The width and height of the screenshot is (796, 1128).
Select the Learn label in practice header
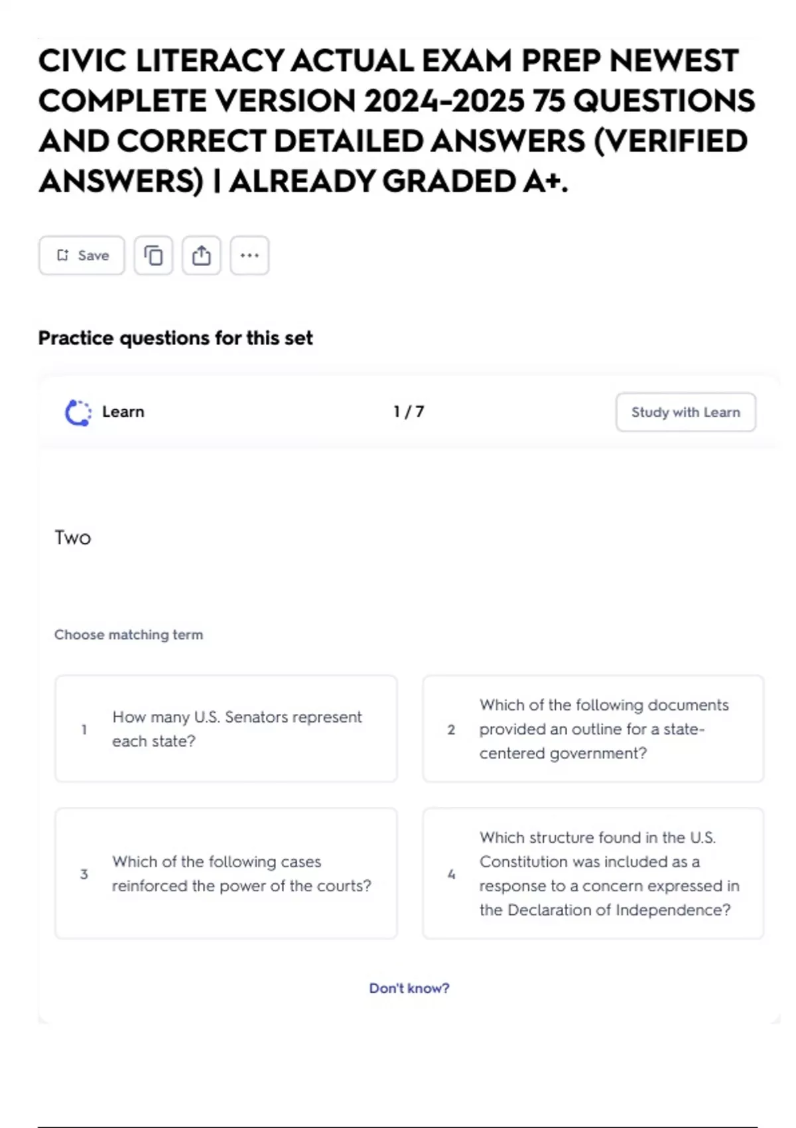(123, 412)
